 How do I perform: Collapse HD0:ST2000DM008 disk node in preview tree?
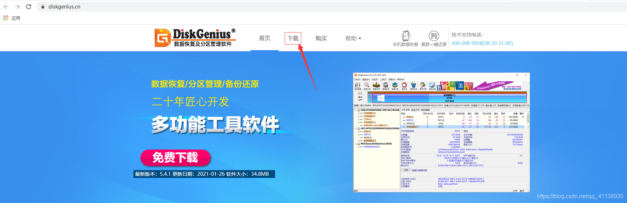click(355, 110)
